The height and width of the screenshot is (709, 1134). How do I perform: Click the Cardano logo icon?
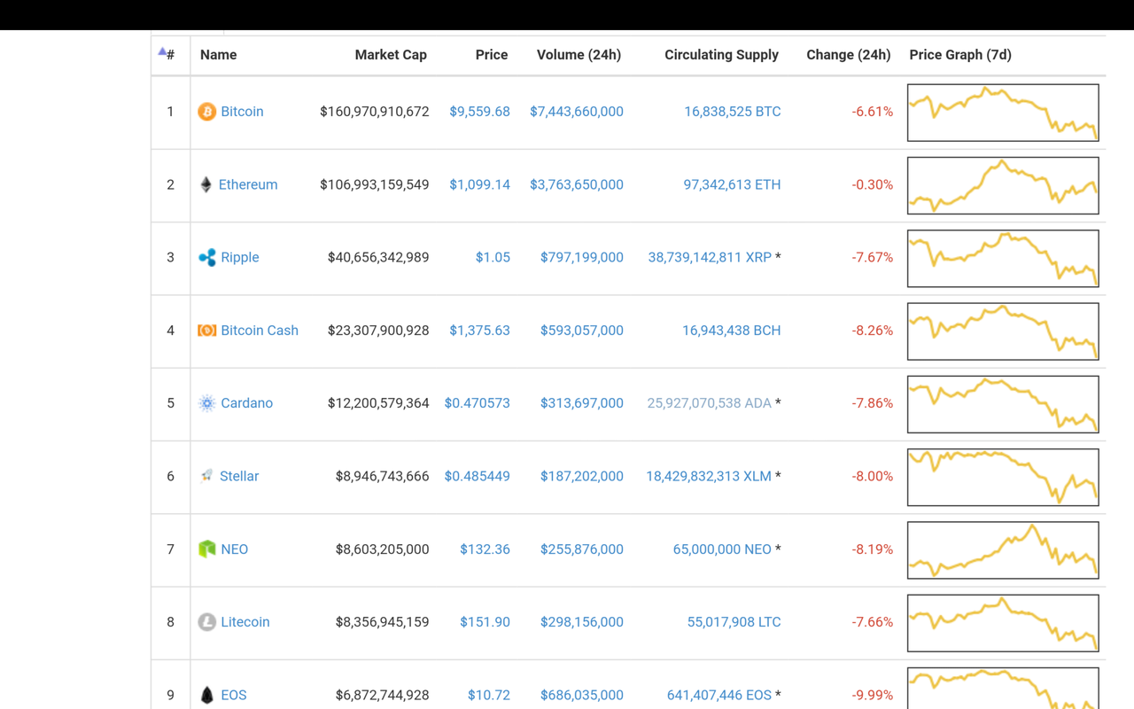tap(206, 403)
